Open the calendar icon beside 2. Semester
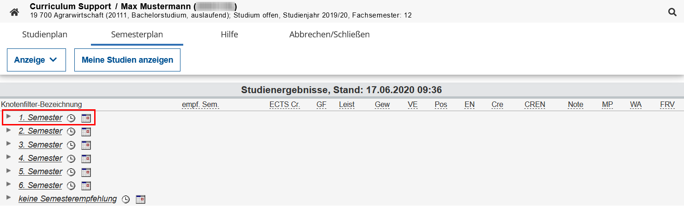 pos(86,132)
